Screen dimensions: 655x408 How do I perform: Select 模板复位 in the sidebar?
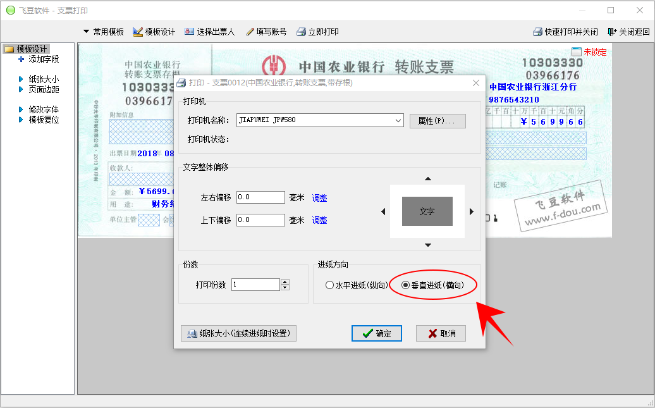click(x=44, y=120)
